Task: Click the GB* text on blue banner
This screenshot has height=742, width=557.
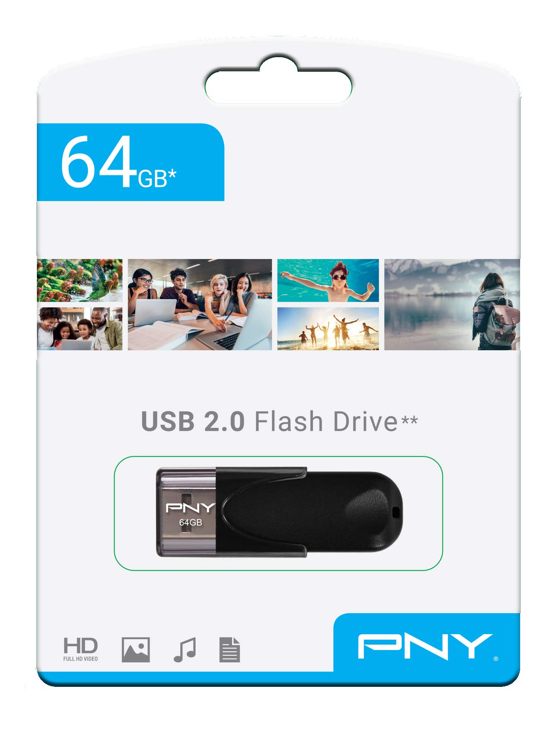Action: [x=157, y=178]
